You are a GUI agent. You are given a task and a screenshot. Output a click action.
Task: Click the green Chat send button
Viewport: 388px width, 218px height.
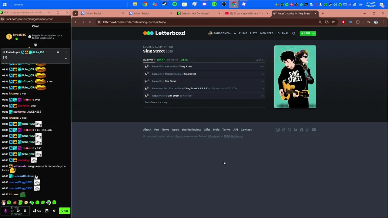[65, 211]
